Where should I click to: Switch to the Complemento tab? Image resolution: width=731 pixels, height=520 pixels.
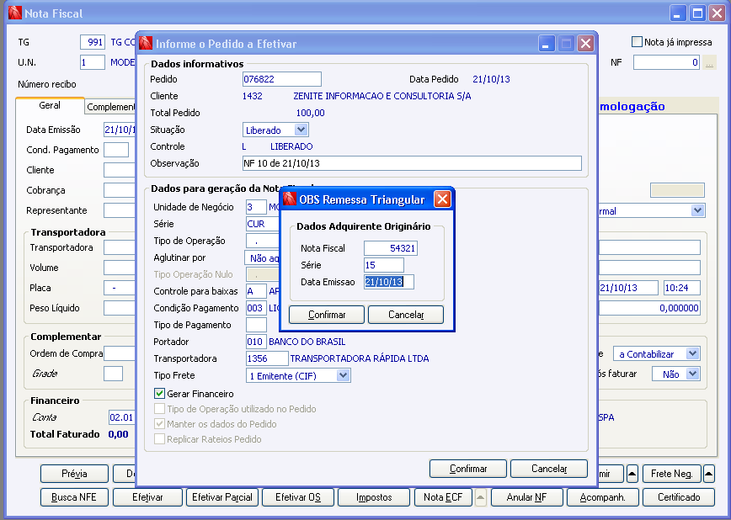tap(110, 107)
